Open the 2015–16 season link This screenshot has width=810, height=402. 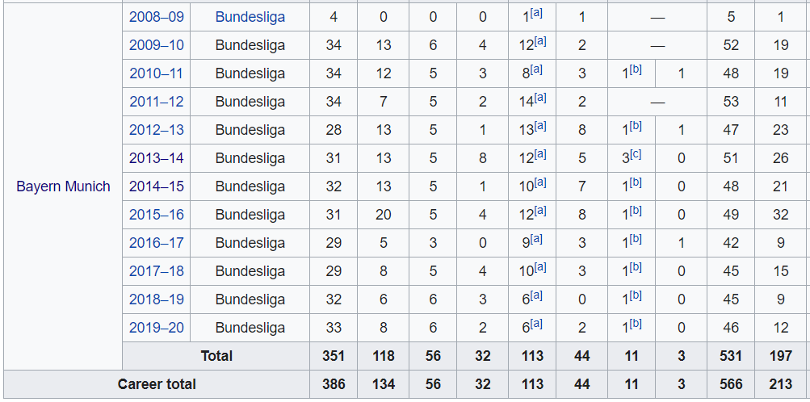click(x=156, y=215)
